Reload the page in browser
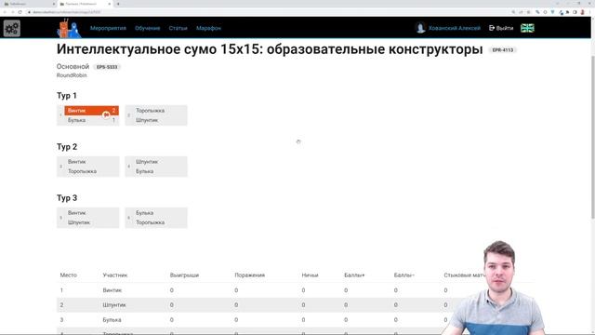Image resolution: width=595 pixels, height=335 pixels. (20, 12)
